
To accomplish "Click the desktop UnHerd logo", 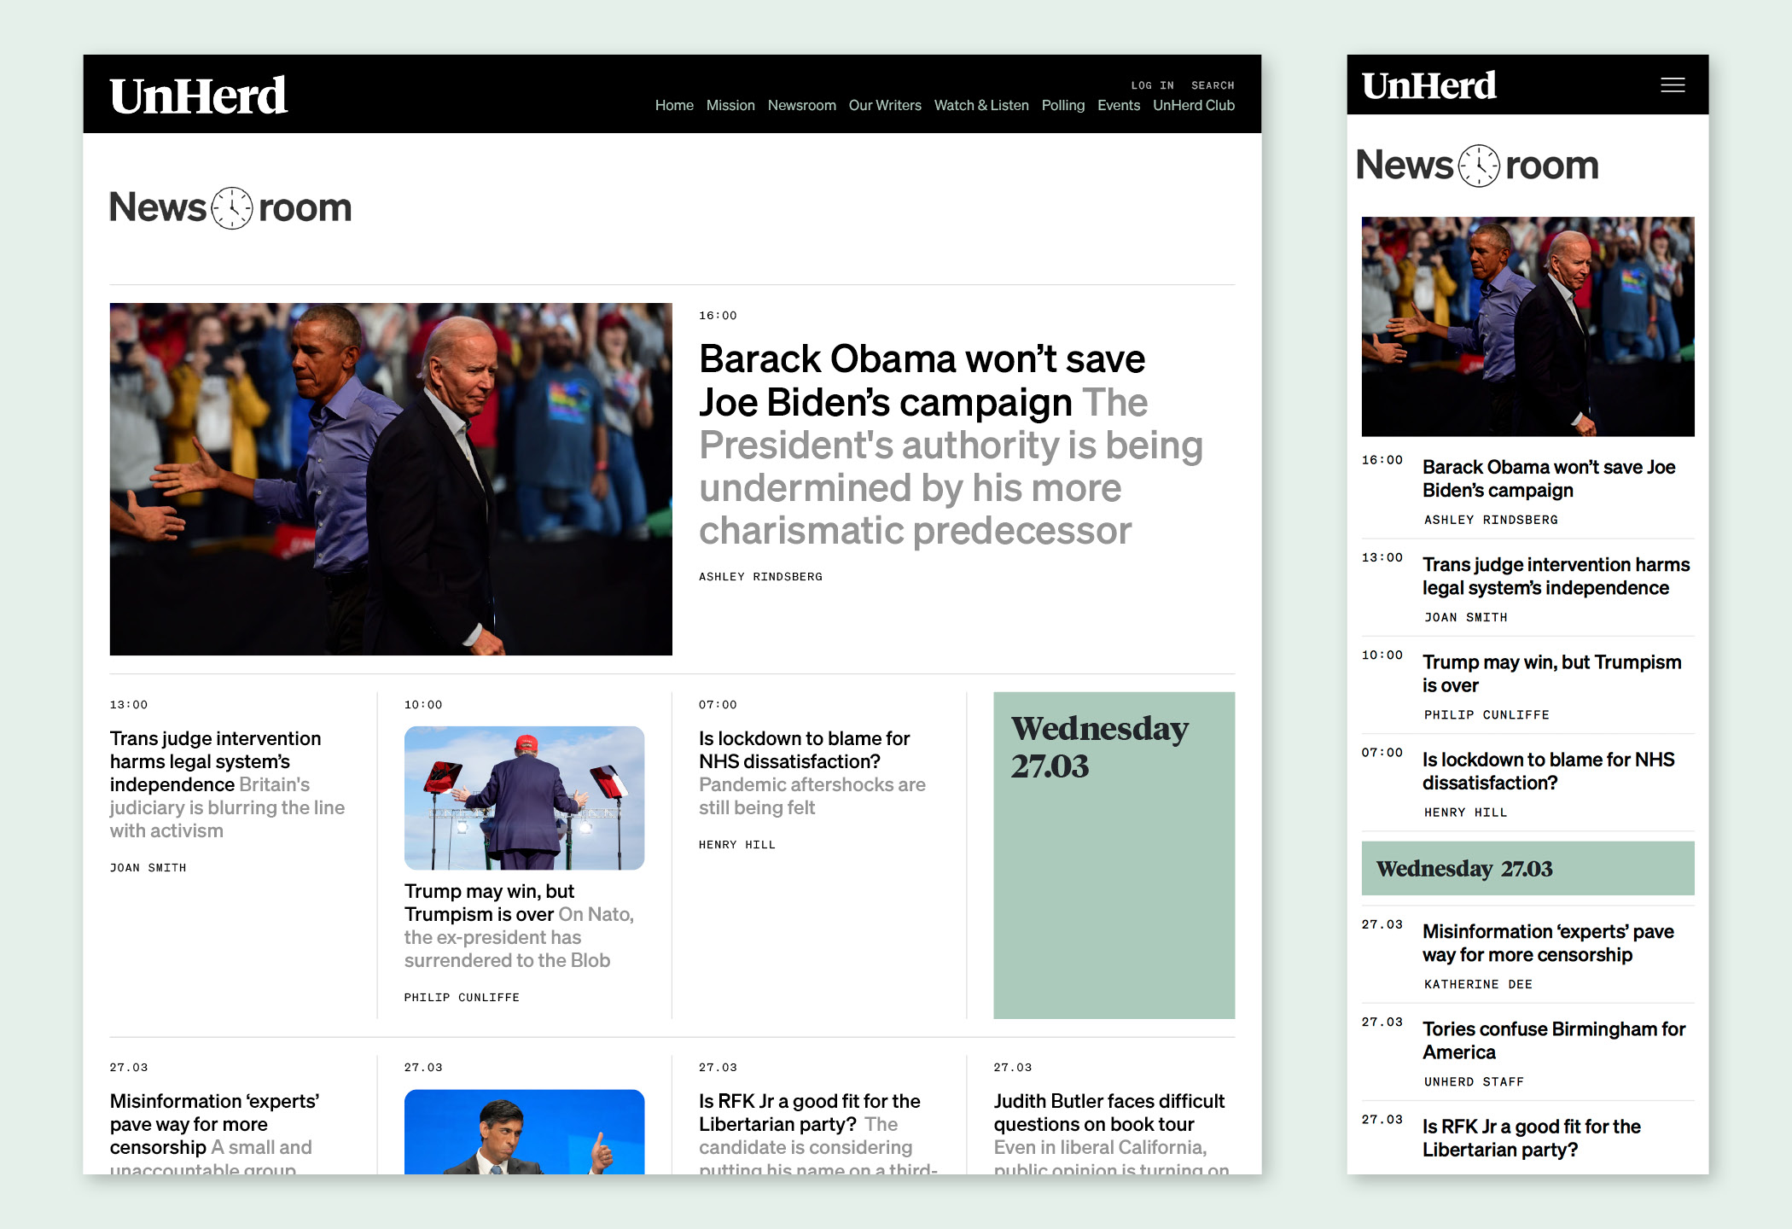I will [x=198, y=96].
